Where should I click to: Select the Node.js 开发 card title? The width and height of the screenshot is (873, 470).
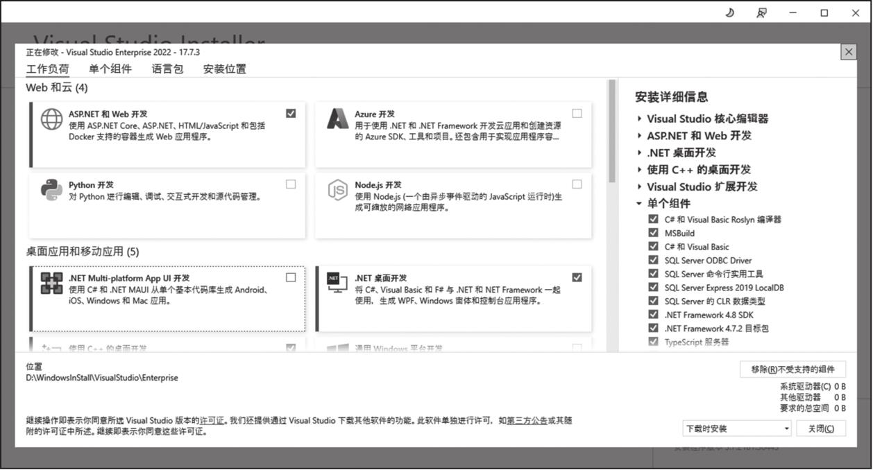pyautogui.click(x=378, y=185)
